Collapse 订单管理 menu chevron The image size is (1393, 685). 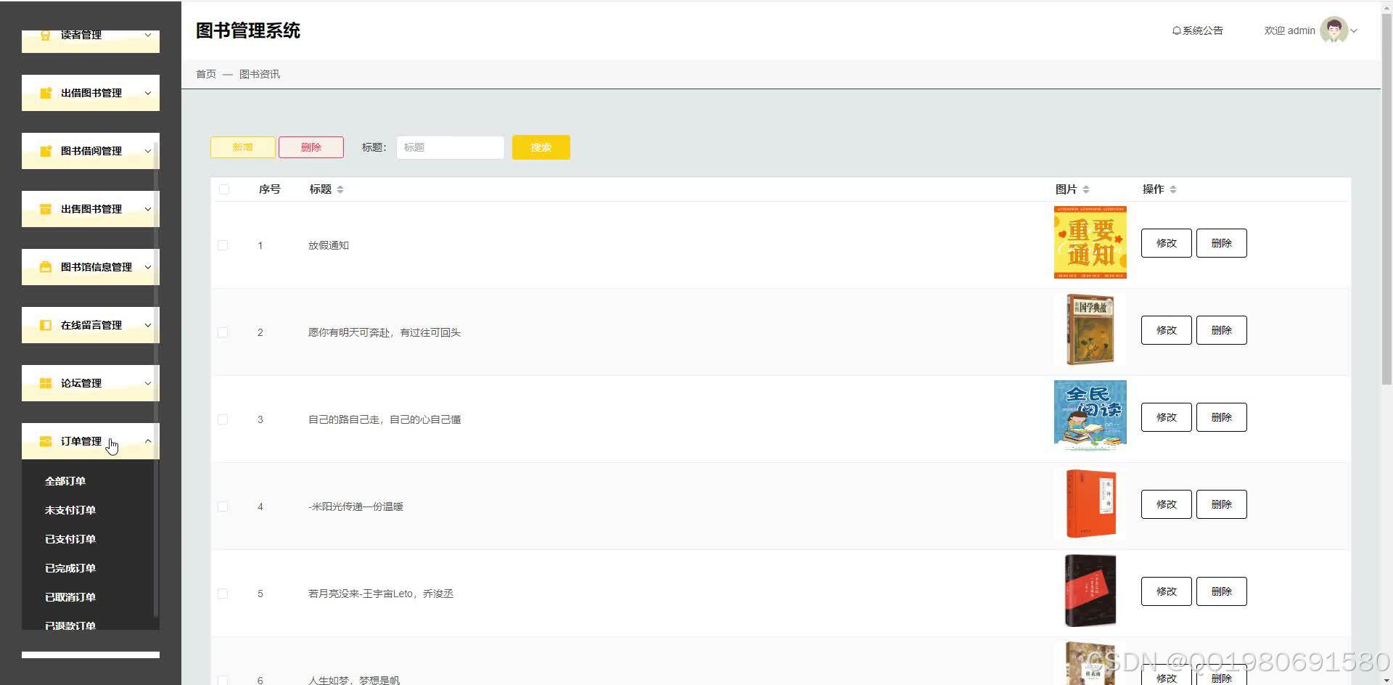148,441
